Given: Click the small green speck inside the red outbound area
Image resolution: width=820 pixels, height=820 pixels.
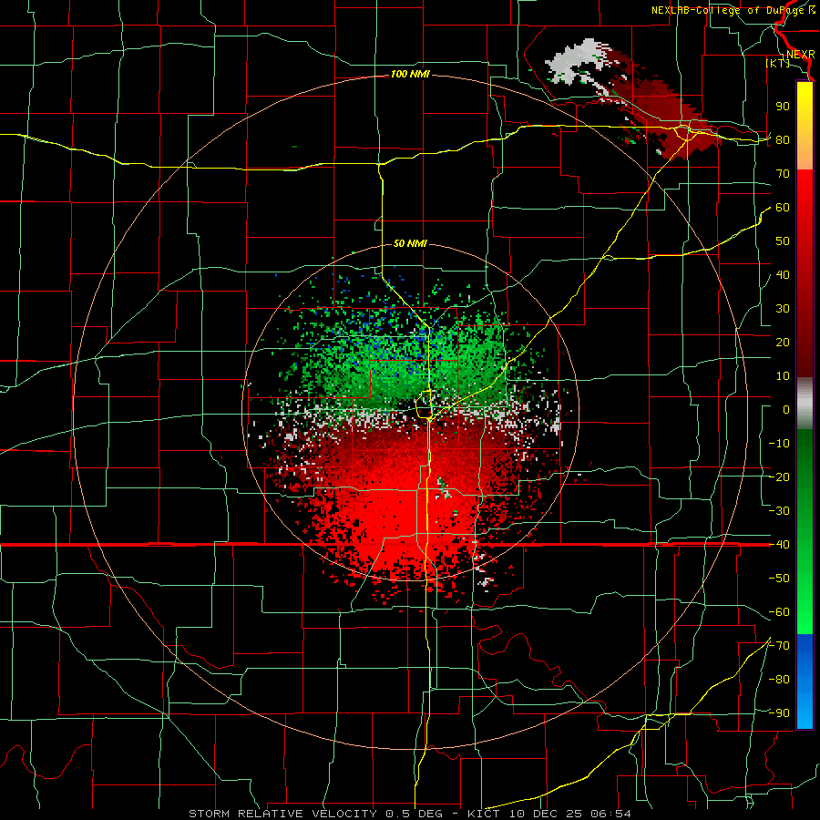Looking at the screenshot, I should (x=444, y=487).
